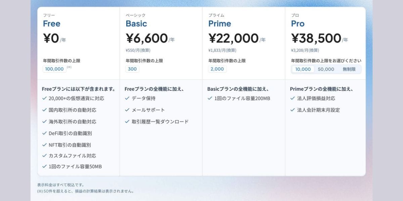Click the checkmark beside データ保持 in Basic plan
403x201 pixels.
(x=127, y=98)
